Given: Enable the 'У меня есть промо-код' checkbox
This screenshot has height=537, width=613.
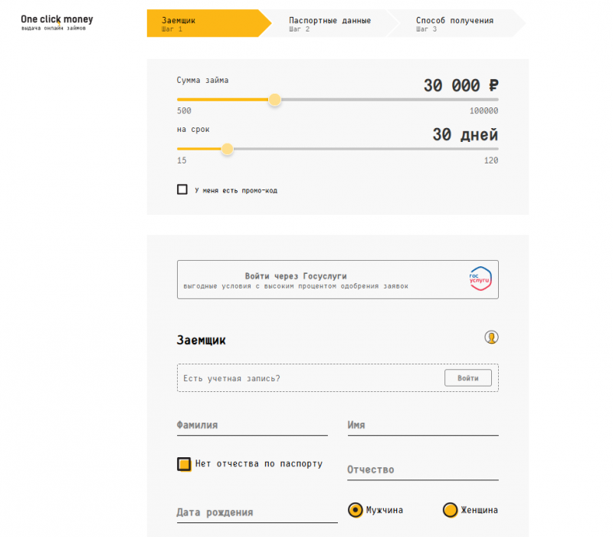Looking at the screenshot, I should point(182,189).
